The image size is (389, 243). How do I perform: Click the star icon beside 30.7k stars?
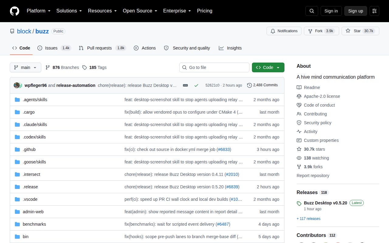pos(299,149)
